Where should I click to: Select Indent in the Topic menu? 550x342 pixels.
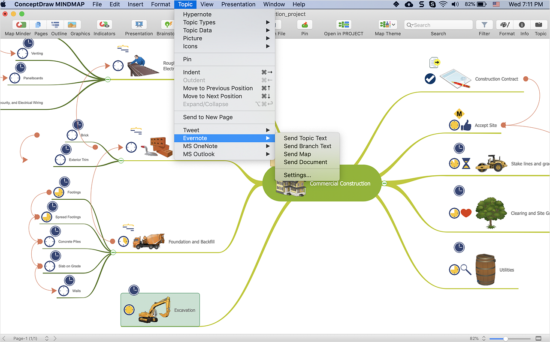pyautogui.click(x=224, y=72)
